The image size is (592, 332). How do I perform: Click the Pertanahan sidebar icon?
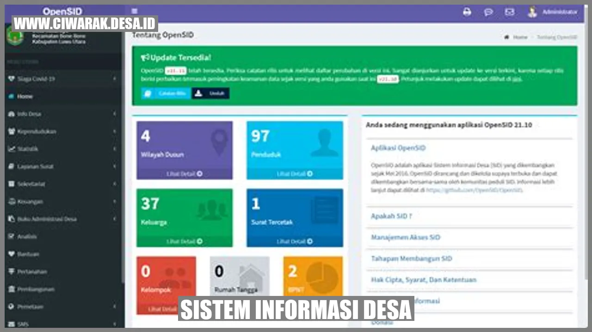click(12, 271)
